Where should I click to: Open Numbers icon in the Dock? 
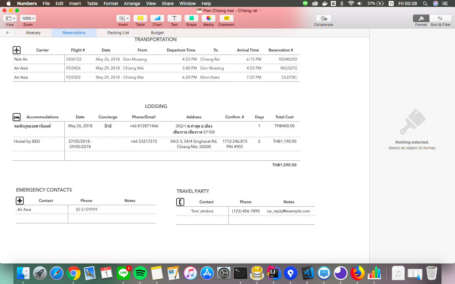[374, 273]
